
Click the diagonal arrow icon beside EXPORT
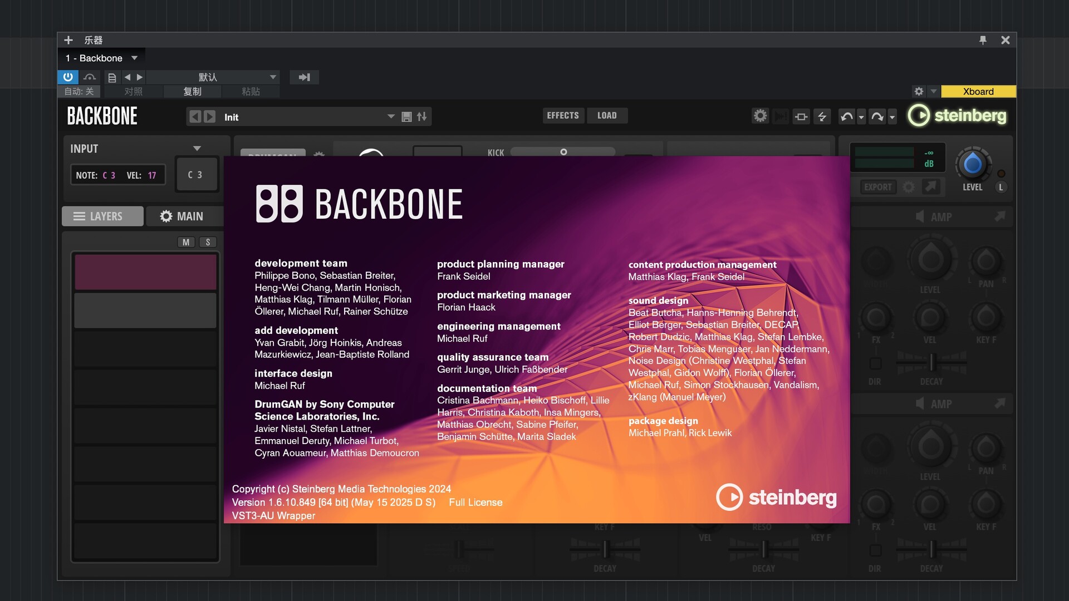pyautogui.click(x=930, y=187)
